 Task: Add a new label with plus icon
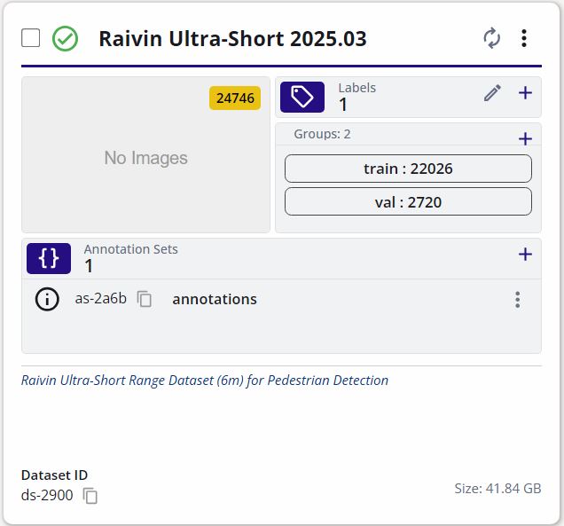[x=525, y=93]
